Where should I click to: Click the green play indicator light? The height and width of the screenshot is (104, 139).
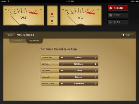52,21
